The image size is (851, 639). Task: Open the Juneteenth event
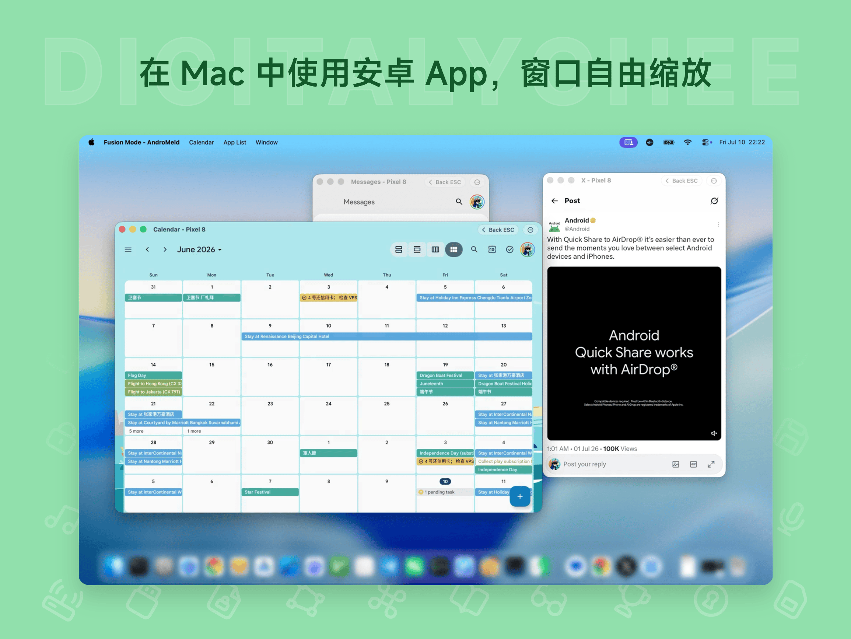pos(445,384)
